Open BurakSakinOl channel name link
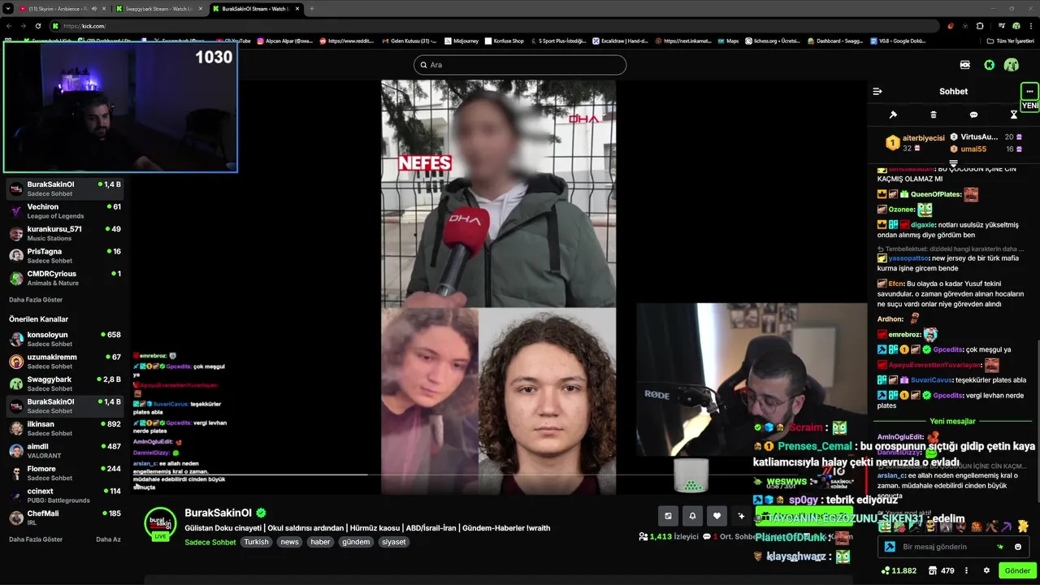The image size is (1040, 585). tap(219, 513)
